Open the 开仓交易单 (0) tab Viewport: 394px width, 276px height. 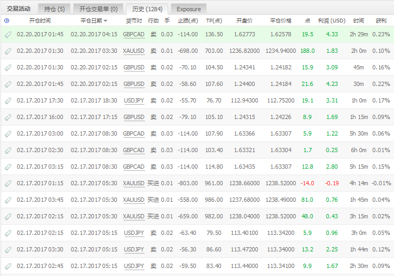[98, 9]
